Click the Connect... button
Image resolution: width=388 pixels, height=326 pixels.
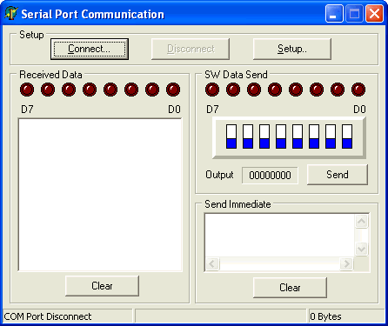(90, 49)
